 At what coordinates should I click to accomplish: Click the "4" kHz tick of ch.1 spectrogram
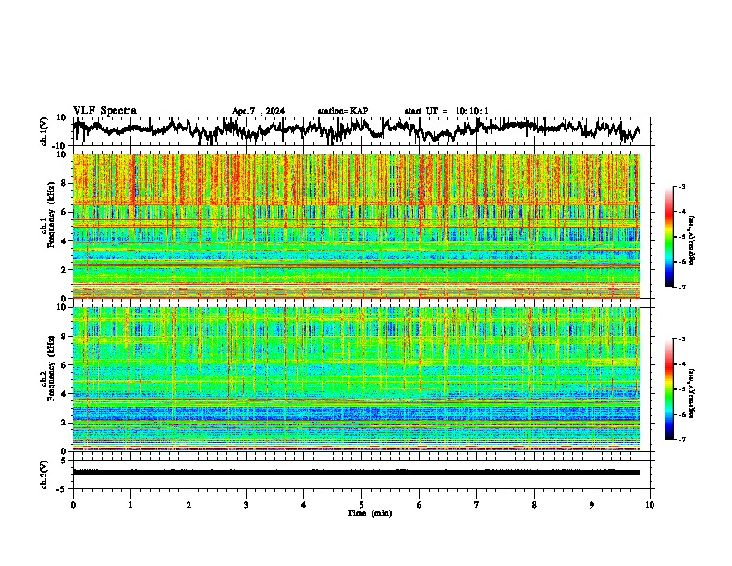(x=65, y=241)
